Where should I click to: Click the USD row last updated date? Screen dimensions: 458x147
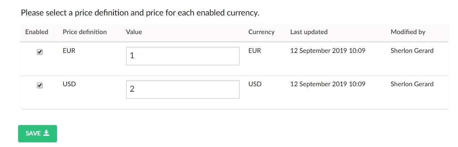click(x=328, y=84)
